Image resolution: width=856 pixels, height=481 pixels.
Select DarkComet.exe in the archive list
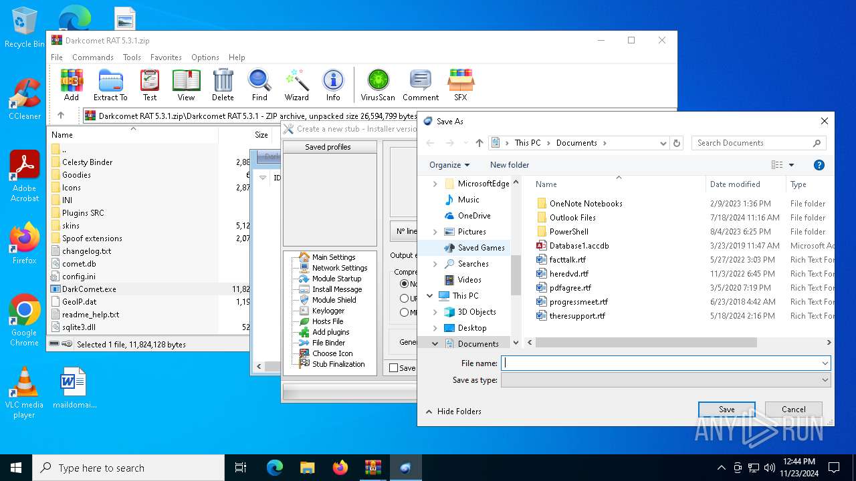tap(89, 289)
